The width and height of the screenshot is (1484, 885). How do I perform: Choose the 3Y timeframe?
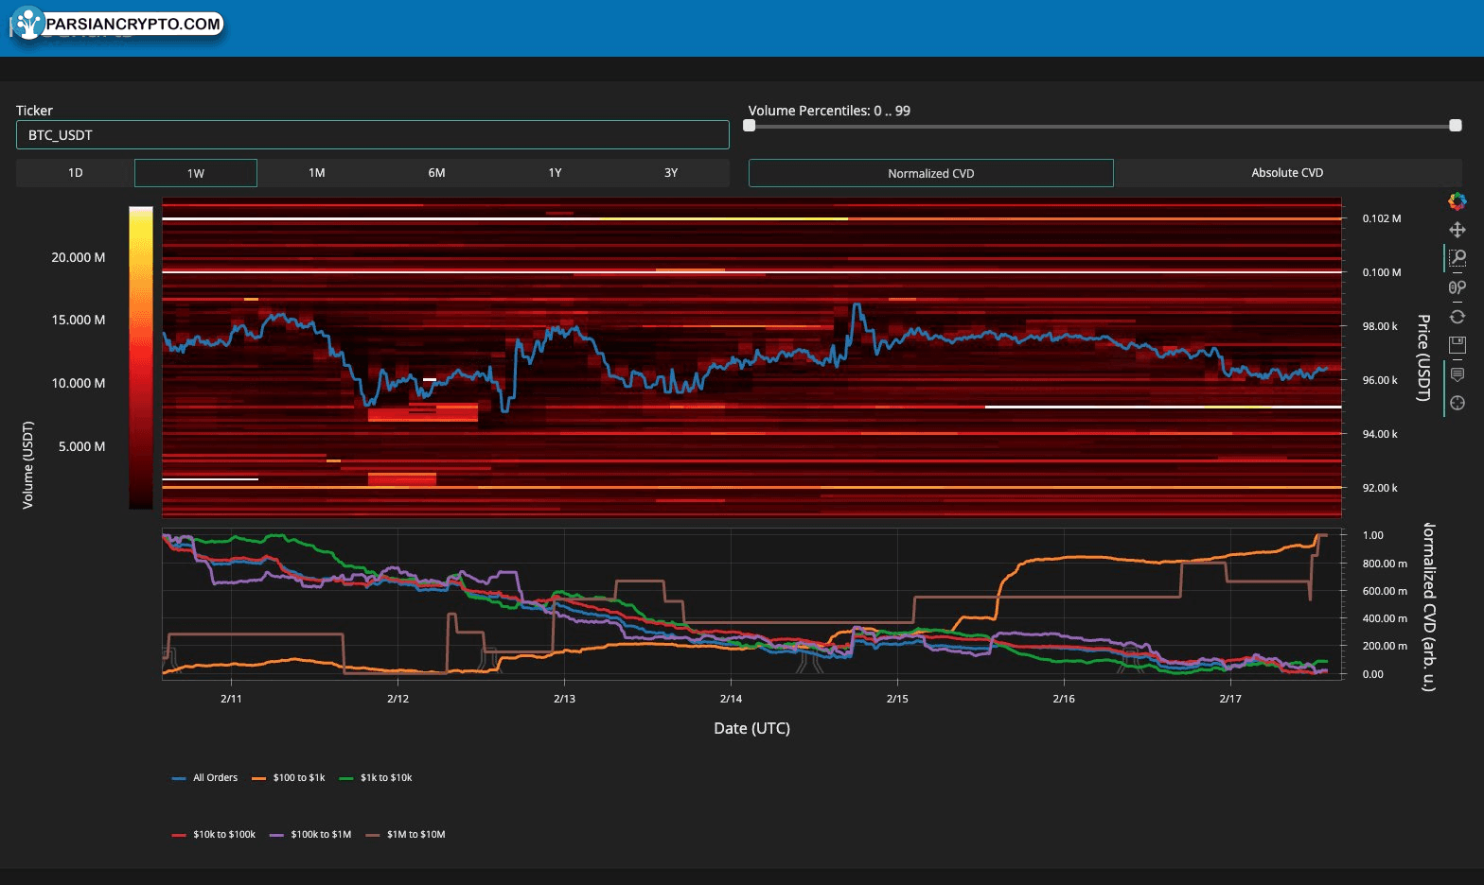click(671, 173)
